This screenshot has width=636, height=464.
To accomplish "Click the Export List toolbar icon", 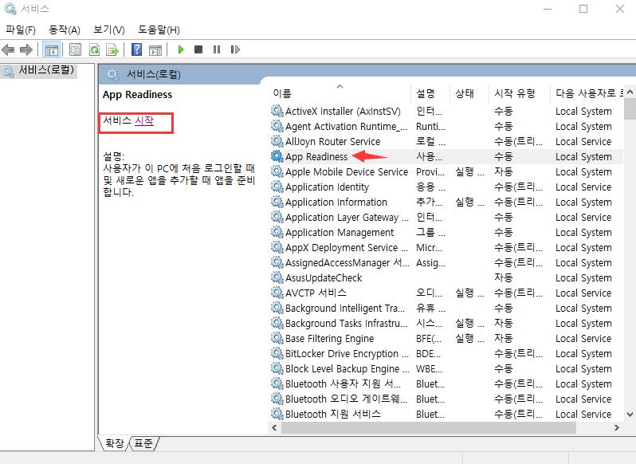I will click(112, 50).
